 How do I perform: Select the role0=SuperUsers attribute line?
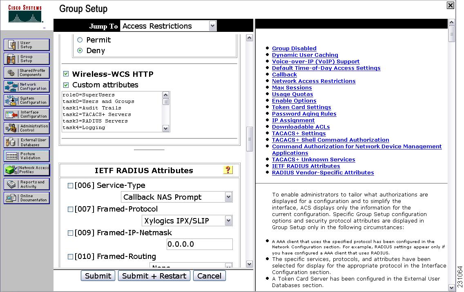89,95
